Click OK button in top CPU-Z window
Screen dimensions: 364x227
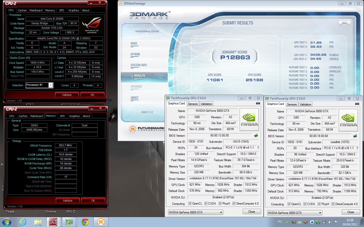(92, 95)
